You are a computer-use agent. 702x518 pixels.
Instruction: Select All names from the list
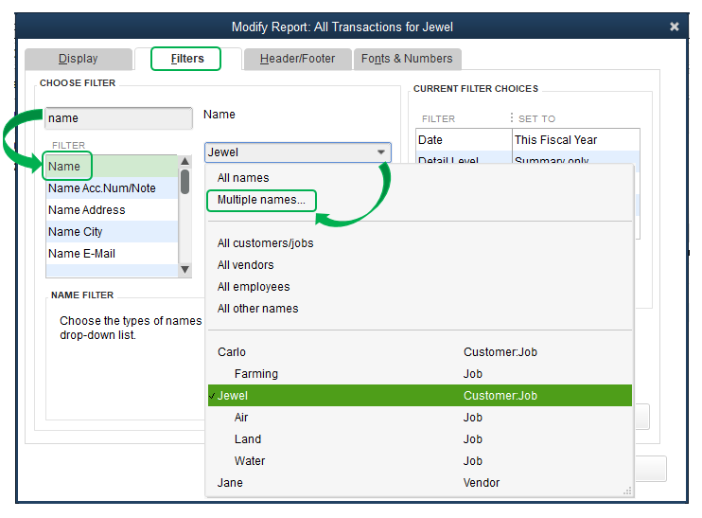[243, 178]
